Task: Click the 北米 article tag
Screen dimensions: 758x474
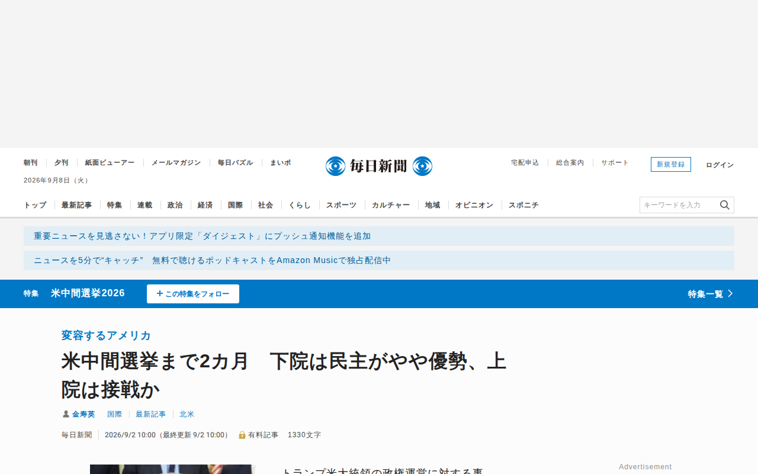Action: click(187, 414)
